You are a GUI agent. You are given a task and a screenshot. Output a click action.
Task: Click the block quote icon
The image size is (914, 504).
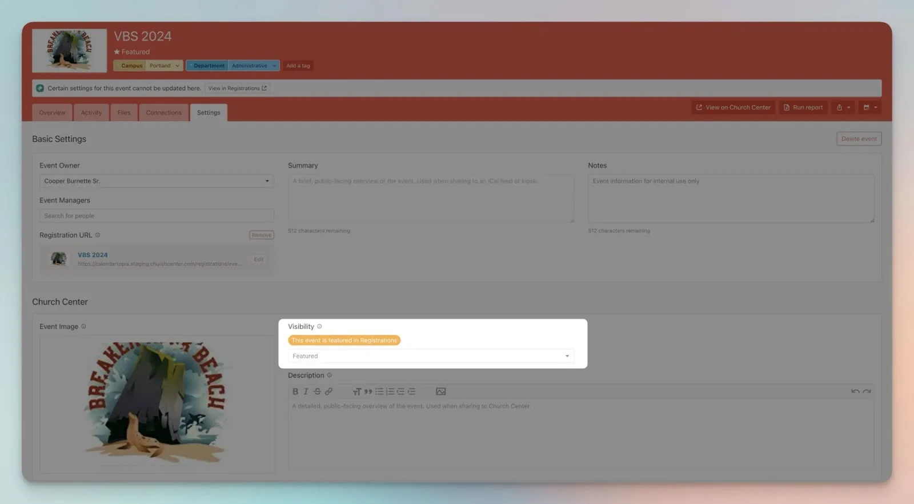(x=368, y=391)
